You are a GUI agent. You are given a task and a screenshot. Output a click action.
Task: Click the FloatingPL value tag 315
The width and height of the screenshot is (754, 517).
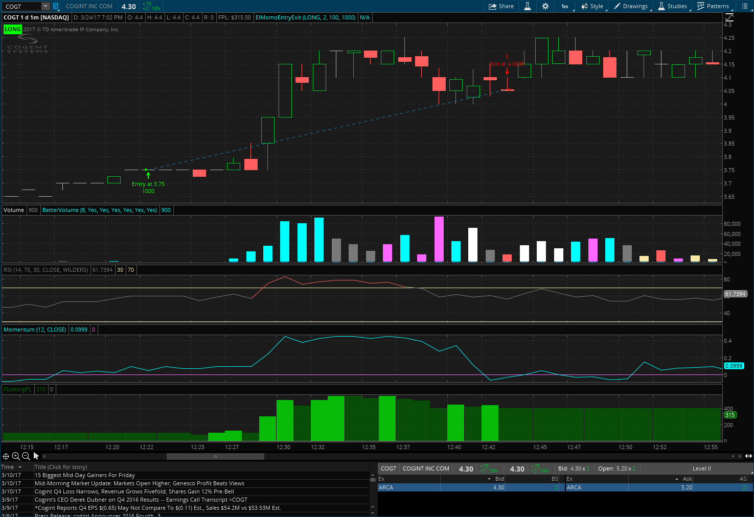pyautogui.click(x=729, y=415)
